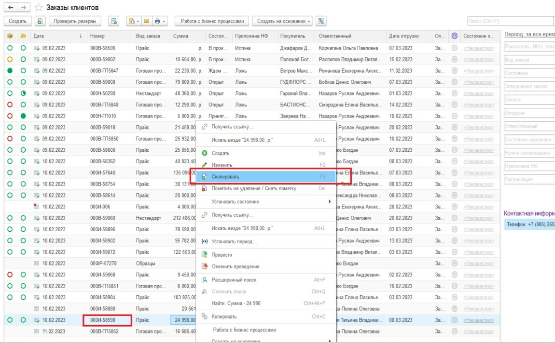Click the printer icon in the toolbar
Image resolution: width=555 pixels, height=343 pixels.
click(x=157, y=21)
